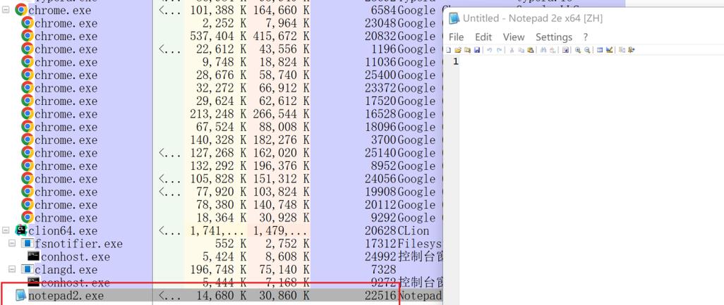Screen dimensions: 724x305
Task: Open the File menu in Notepad 2e
Action: tap(456, 37)
